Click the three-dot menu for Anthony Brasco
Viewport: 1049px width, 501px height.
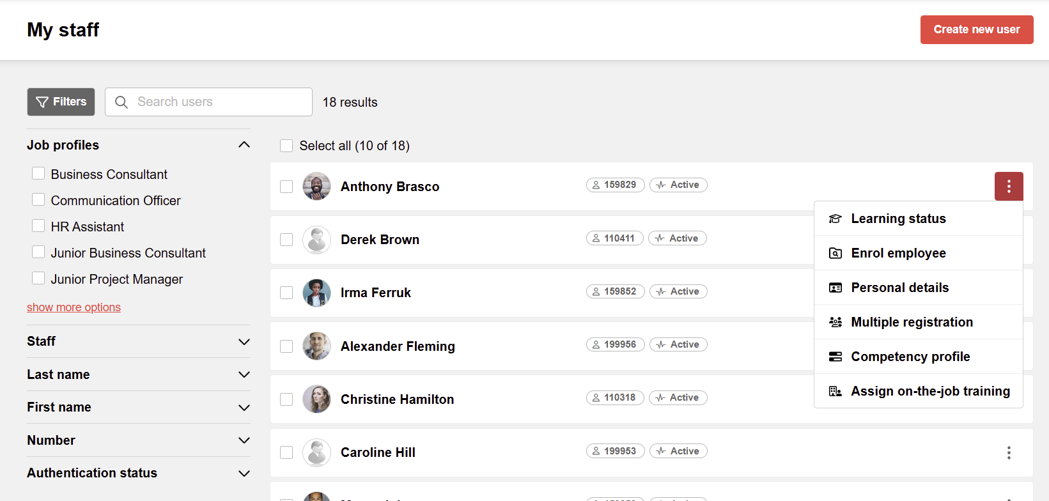point(1009,186)
